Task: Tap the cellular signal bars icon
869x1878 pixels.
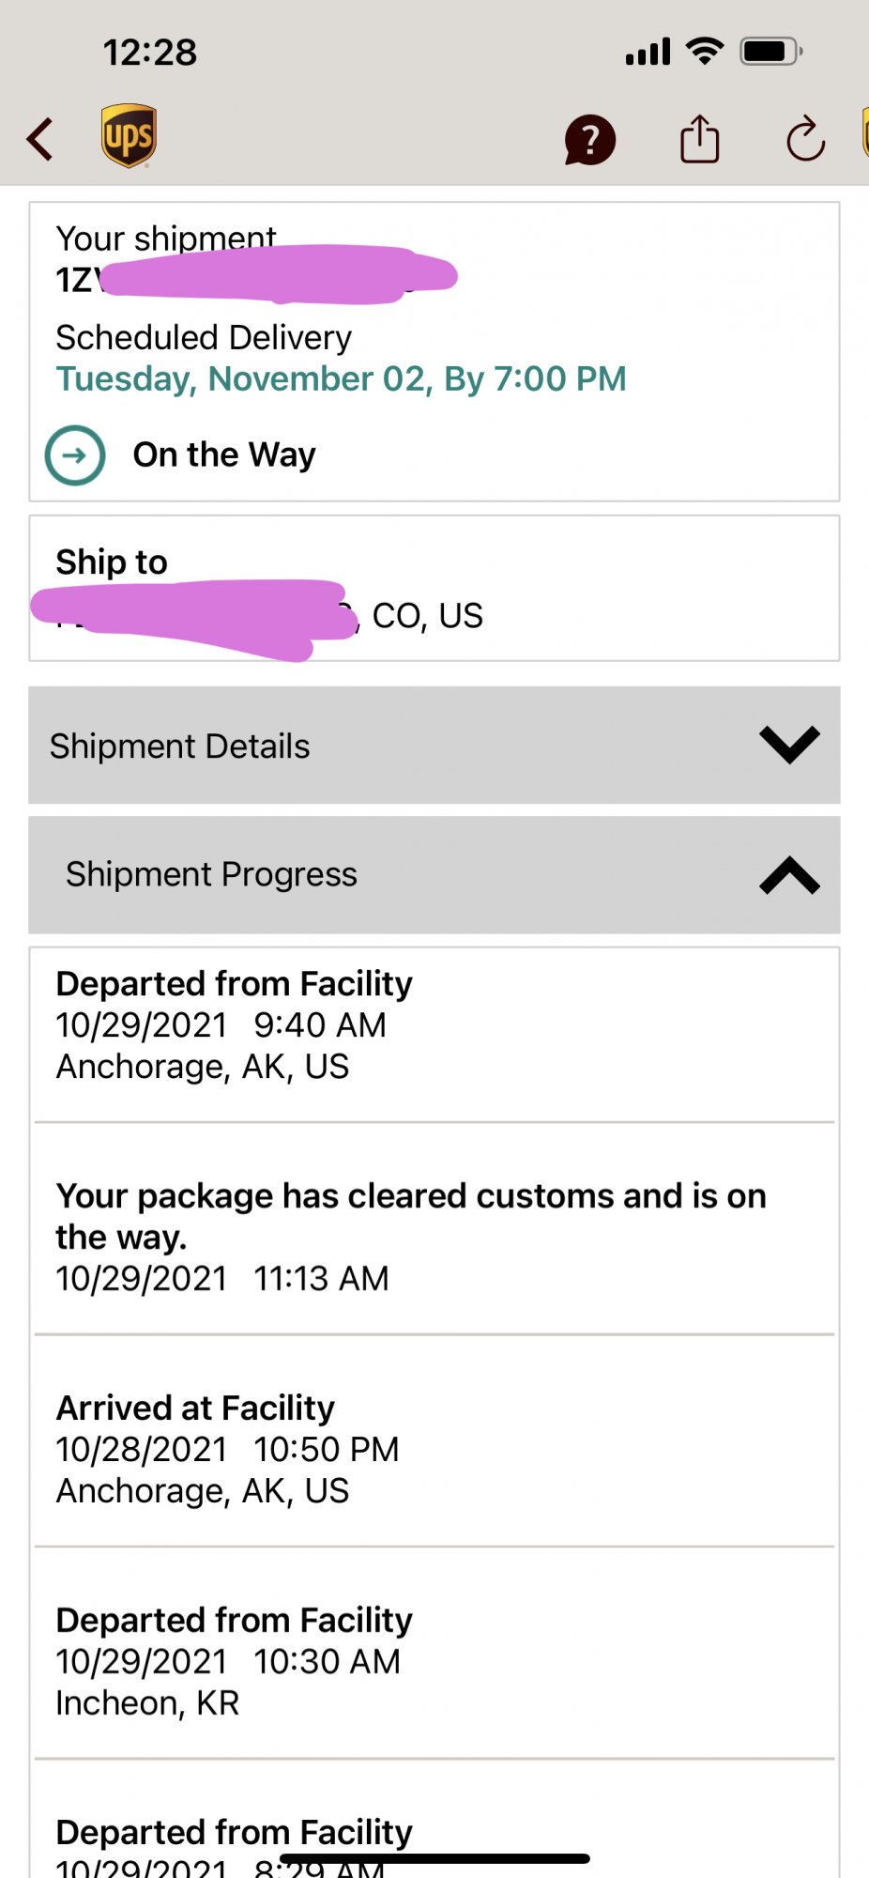Action: tap(648, 52)
